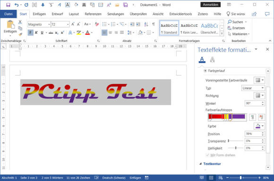Toggle bold formatting button
The image size is (274, 181).
click(x=30, y=32)
